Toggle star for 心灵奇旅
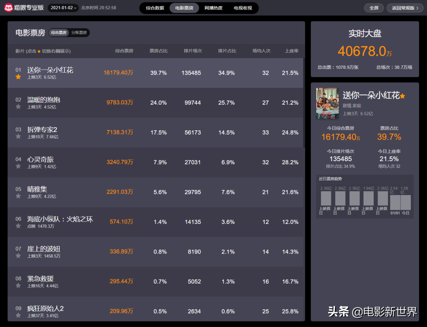427x327 pixels. click(x=18, y=167)
